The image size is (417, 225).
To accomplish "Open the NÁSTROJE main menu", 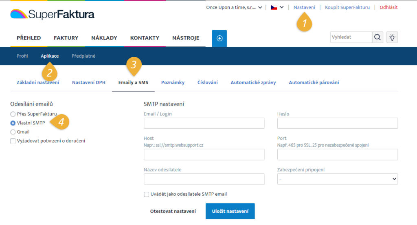I will pos(186,38).
